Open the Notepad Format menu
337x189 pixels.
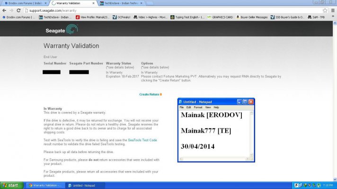point(198,107)
